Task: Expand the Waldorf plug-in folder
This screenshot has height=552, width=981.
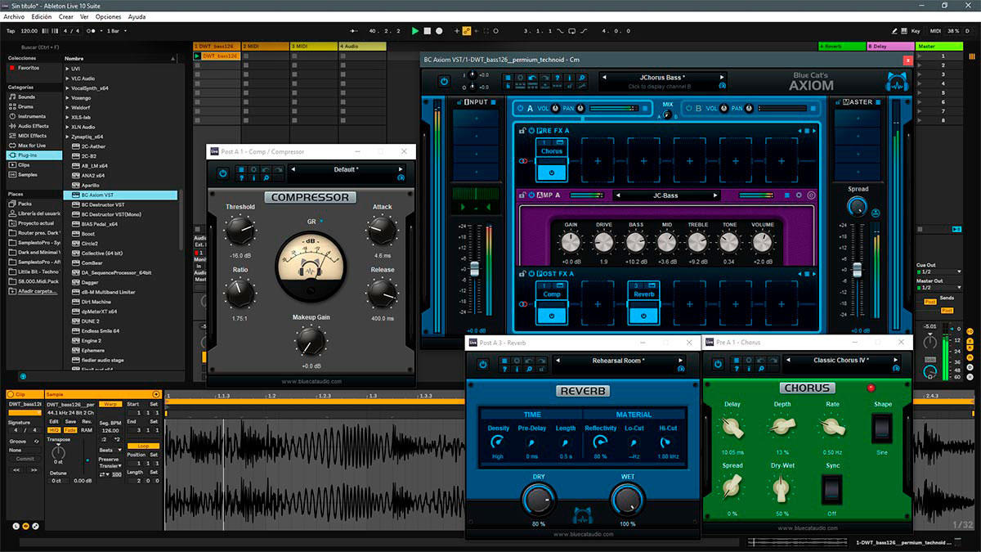Action: tap(80, 108)
